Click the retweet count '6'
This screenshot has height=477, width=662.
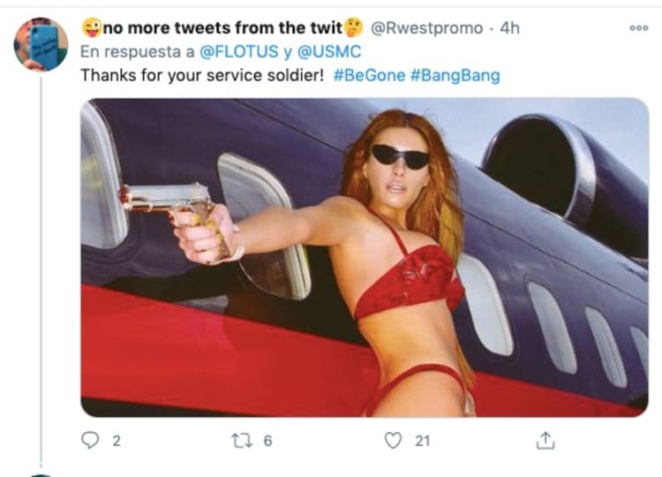point(267,440)
